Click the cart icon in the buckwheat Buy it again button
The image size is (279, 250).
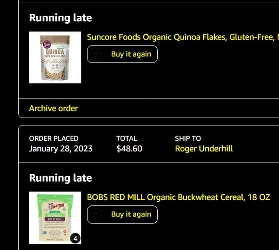pyautogui.click(x=96, y=215)
